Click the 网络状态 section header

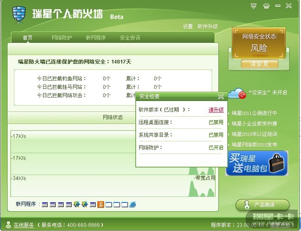(x=113, y=117)
